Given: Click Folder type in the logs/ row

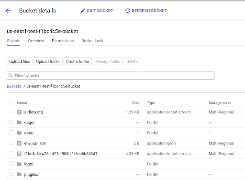Looking at the screenshot, I should point(153,164).
